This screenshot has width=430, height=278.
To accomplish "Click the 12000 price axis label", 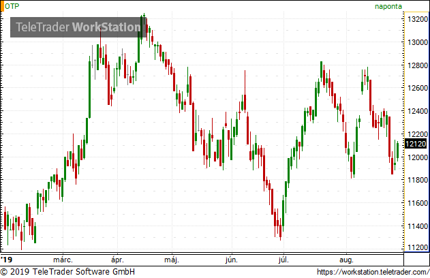I will [418, 157].
